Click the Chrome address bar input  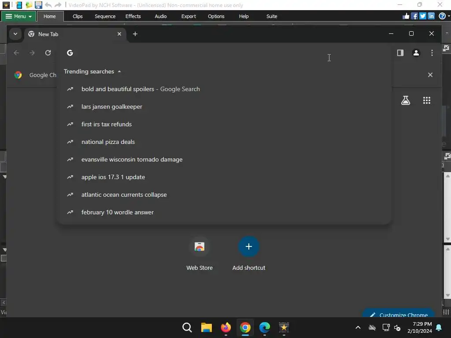(224, 53)
